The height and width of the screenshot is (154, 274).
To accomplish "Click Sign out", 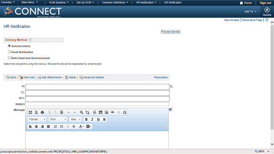I will click(265, 3).
